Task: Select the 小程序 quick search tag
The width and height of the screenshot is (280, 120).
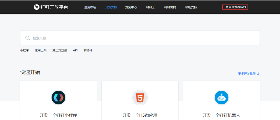Action: click(x=24, y=50)
